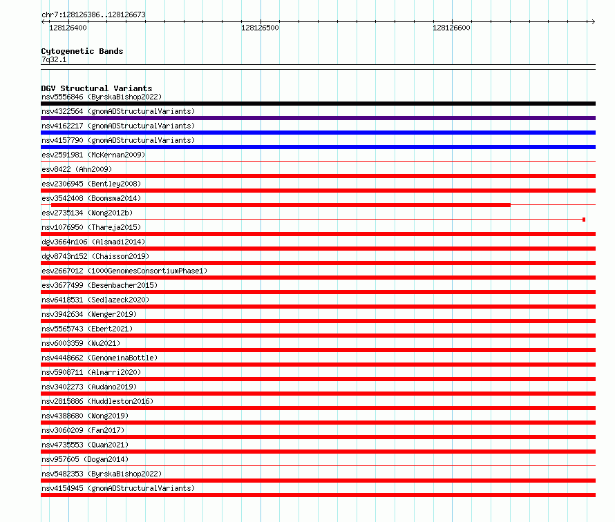
Task: Click nsv4154945 gnomAD variant label
Action: point(118,488)
